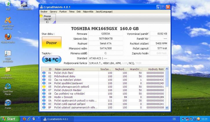
Task: Click the media player quick launch icon
Action: tap(34, 119)
